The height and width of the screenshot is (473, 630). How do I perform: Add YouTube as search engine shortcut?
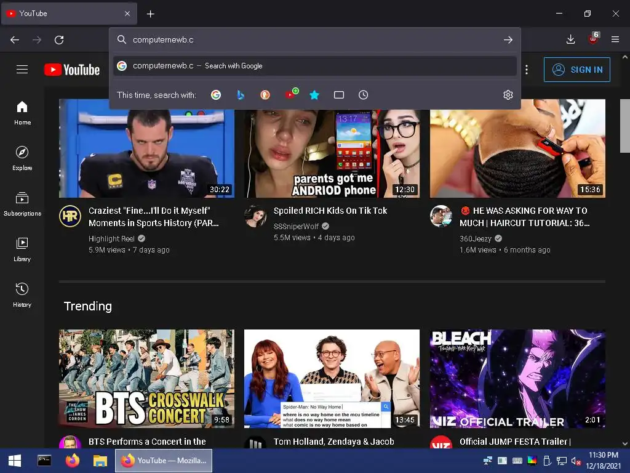tap(291, 94)
